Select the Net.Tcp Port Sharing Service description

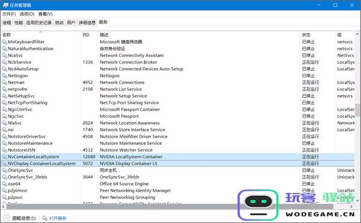pos(129,103)
